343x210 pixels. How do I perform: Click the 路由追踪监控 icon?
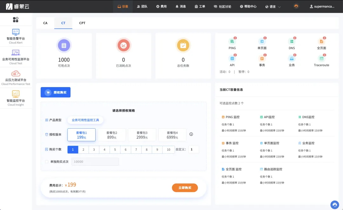tap(261, 169)
